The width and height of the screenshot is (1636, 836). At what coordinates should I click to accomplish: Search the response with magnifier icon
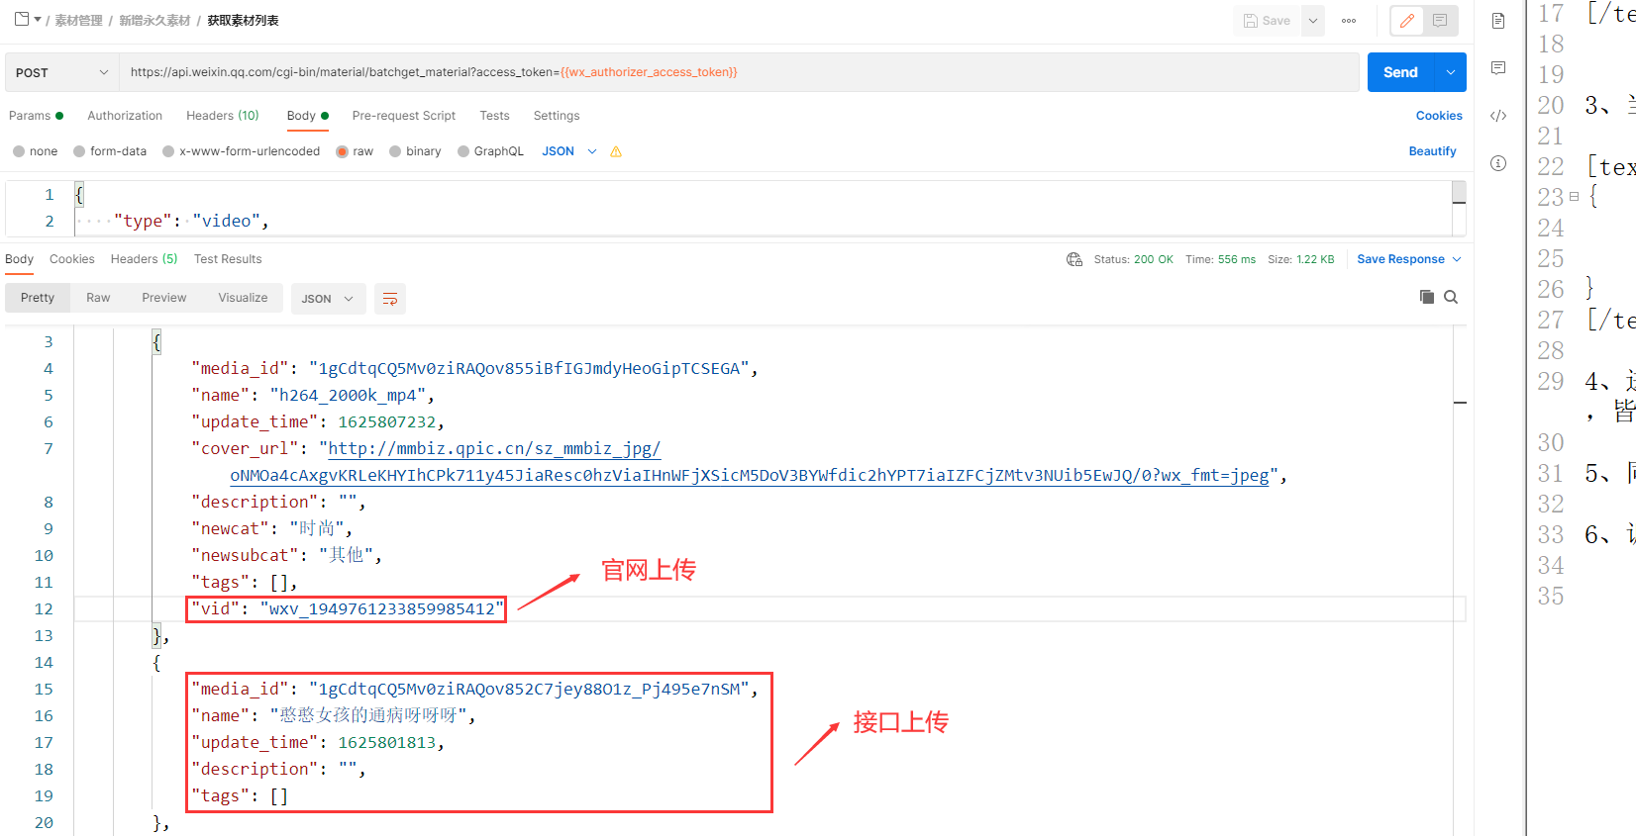(1451, 297)
